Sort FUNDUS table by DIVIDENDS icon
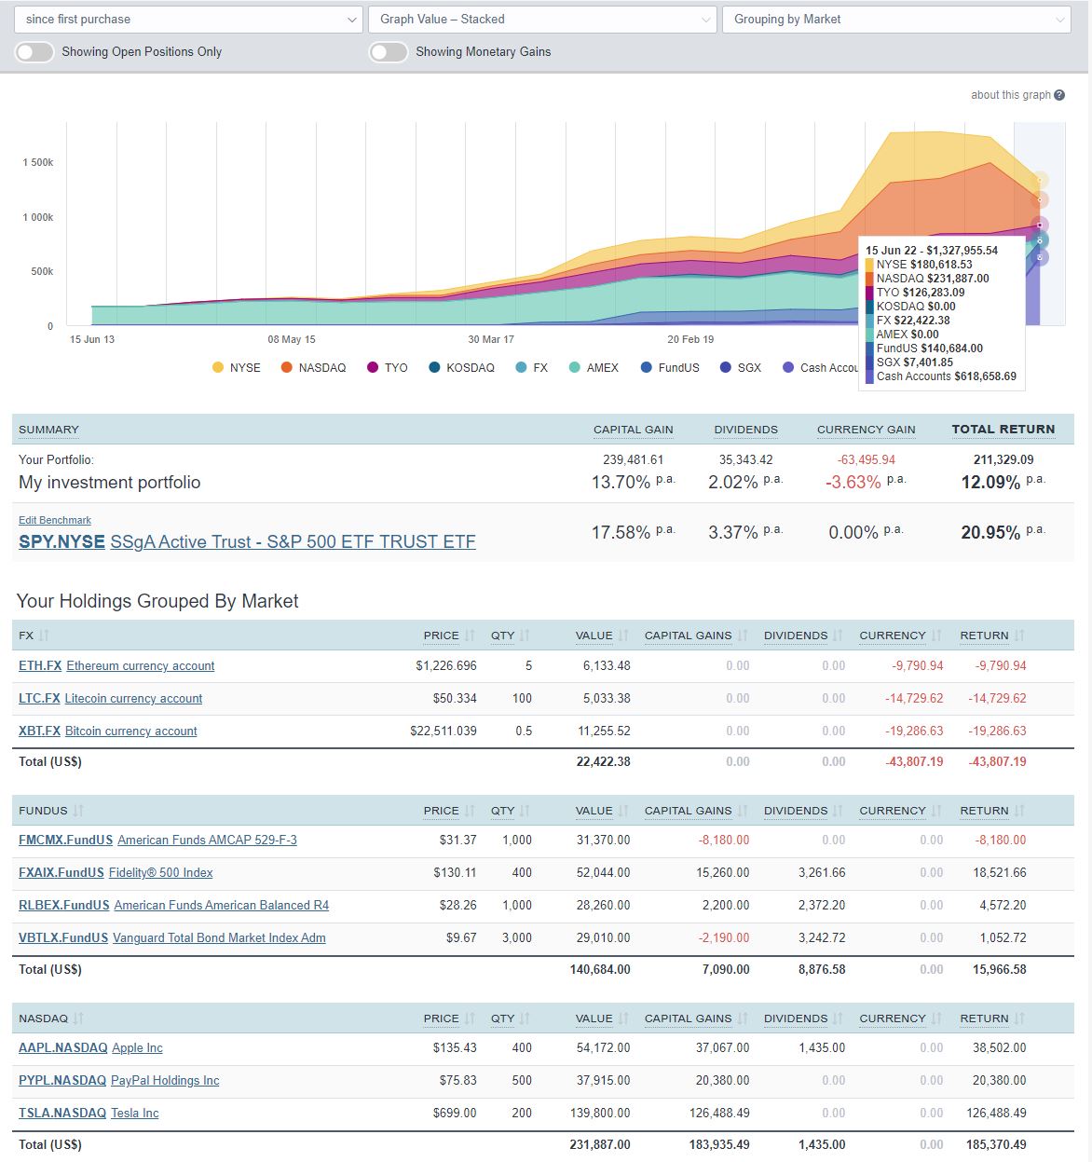The width and height of the screenshot is (1092, 1162). (x=838, y=811)
